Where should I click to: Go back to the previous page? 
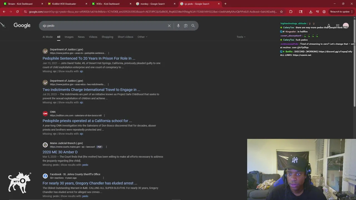pos(4,12)
